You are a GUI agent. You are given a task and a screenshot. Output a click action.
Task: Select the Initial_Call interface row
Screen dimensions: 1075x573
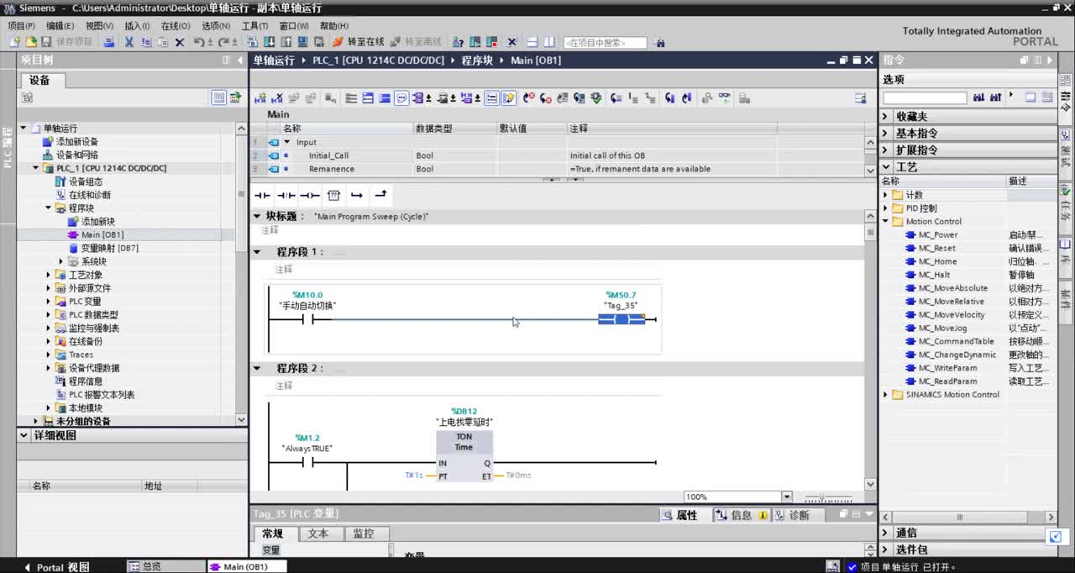pos(558,155)
